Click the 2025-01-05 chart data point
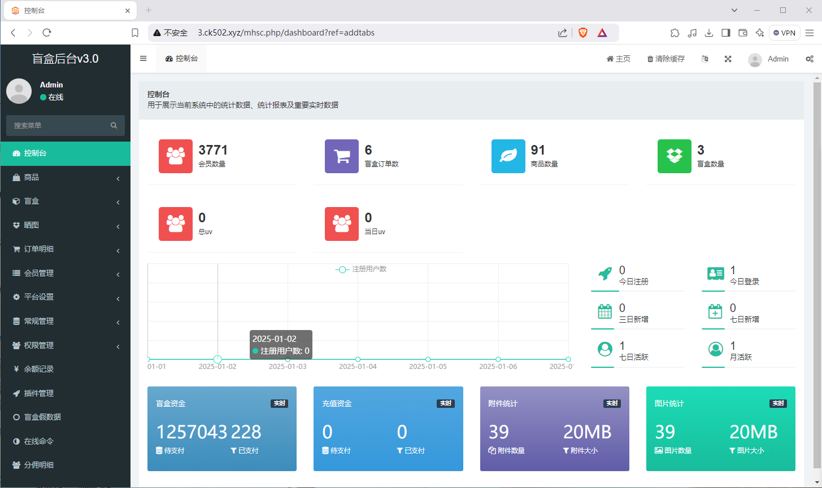The height and width of the screenshot is (488, 822). point(428,359)
